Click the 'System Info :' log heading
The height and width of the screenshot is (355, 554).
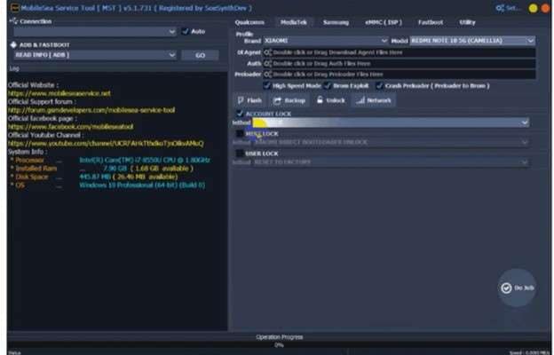click(x=28, y=152)
